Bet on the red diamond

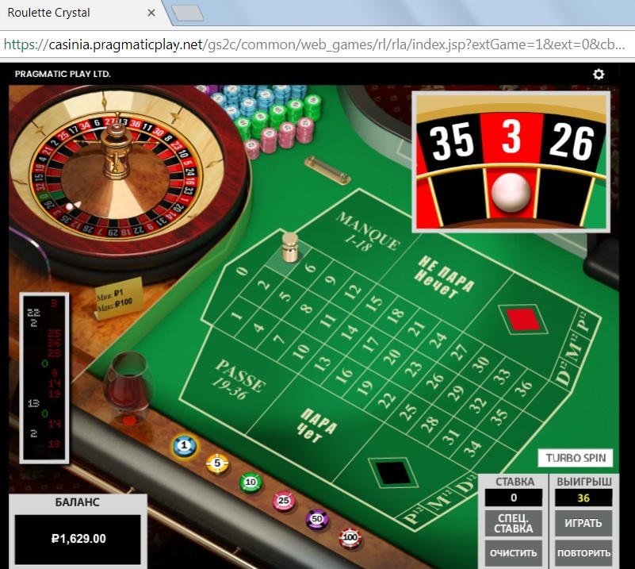(x=524, y=319)
